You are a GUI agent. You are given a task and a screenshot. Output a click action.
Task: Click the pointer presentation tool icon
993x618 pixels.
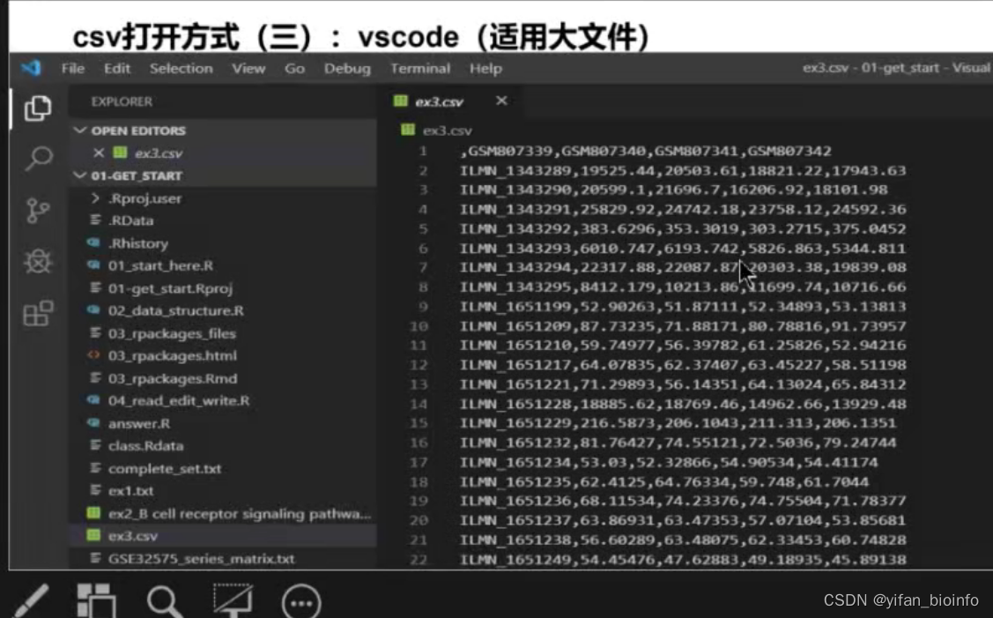233,600
